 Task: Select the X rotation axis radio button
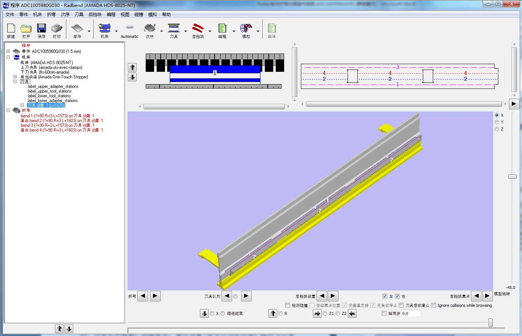point(497,115)
